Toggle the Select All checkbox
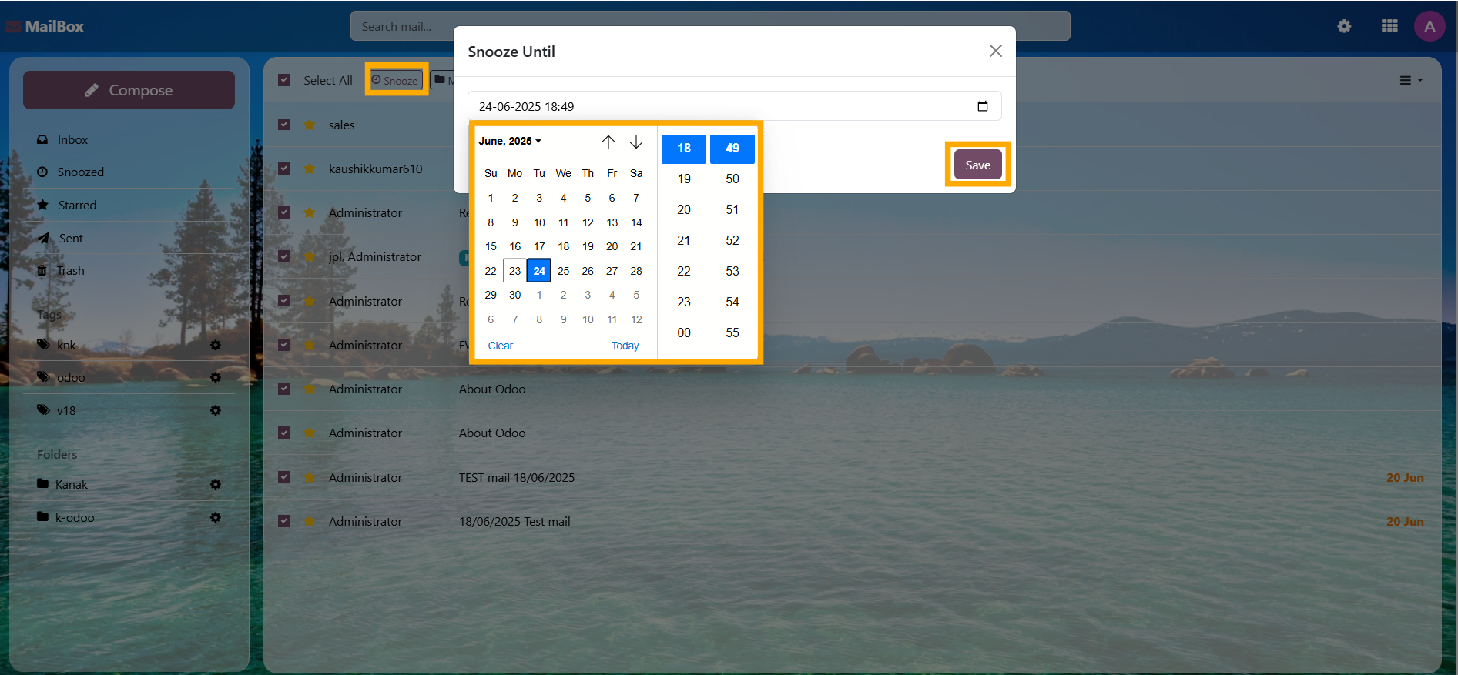The height and width of the screenshot is (675, 1458). pyautogui.click(x=284, y=80)
